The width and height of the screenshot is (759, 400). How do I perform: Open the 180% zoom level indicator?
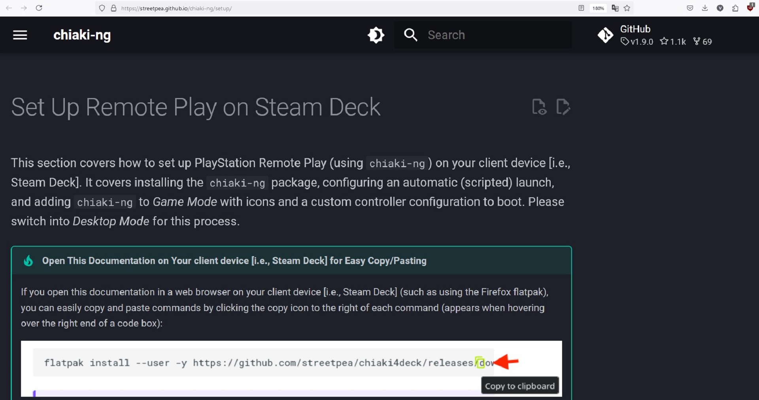click(598, 8)
